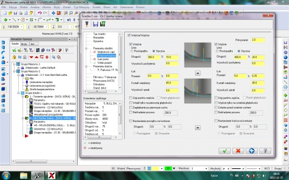Viewport: 289px width, 180px height.
Task: Confirm dialog with green checkmark OK button
Action: [x=224, y=151]
